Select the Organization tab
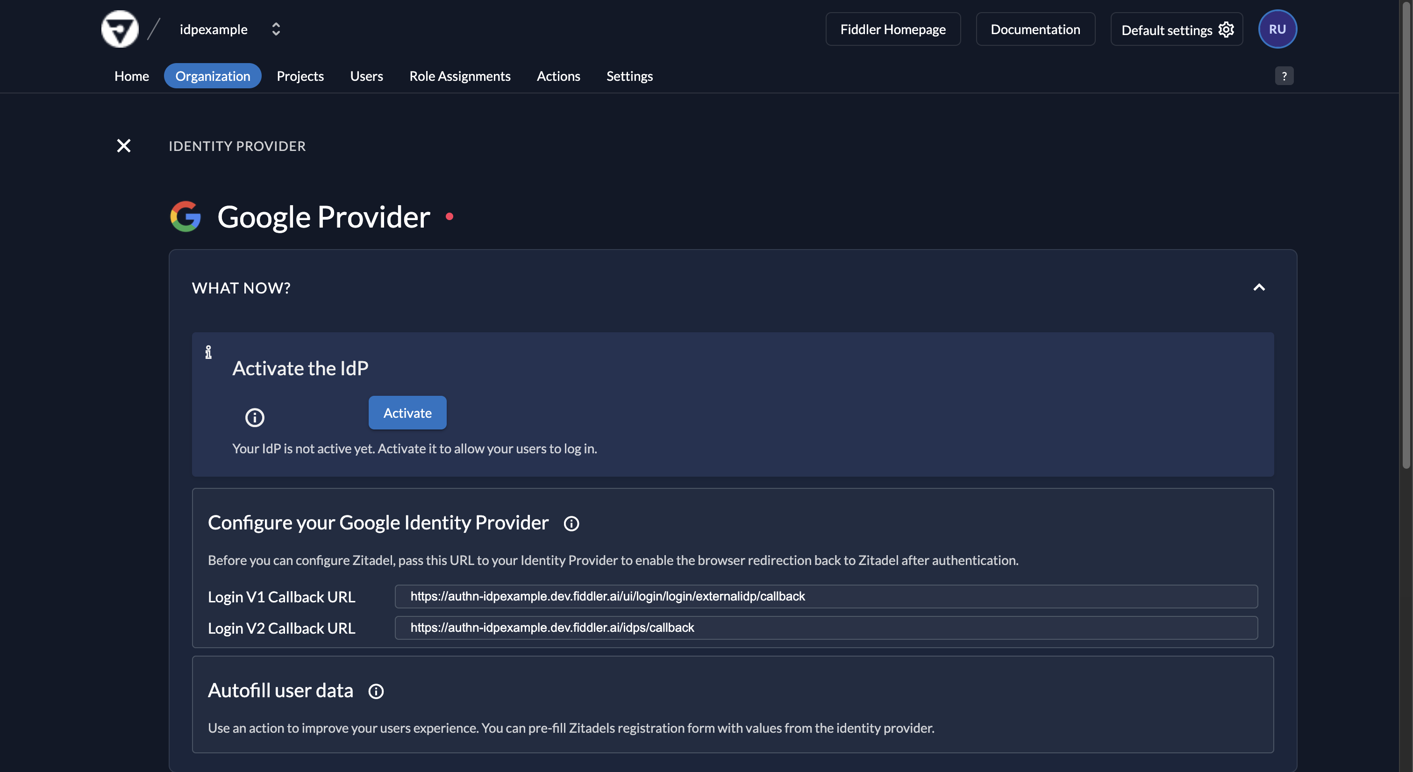The width and height of the screenshot is (1413, 772). point(212,76)
